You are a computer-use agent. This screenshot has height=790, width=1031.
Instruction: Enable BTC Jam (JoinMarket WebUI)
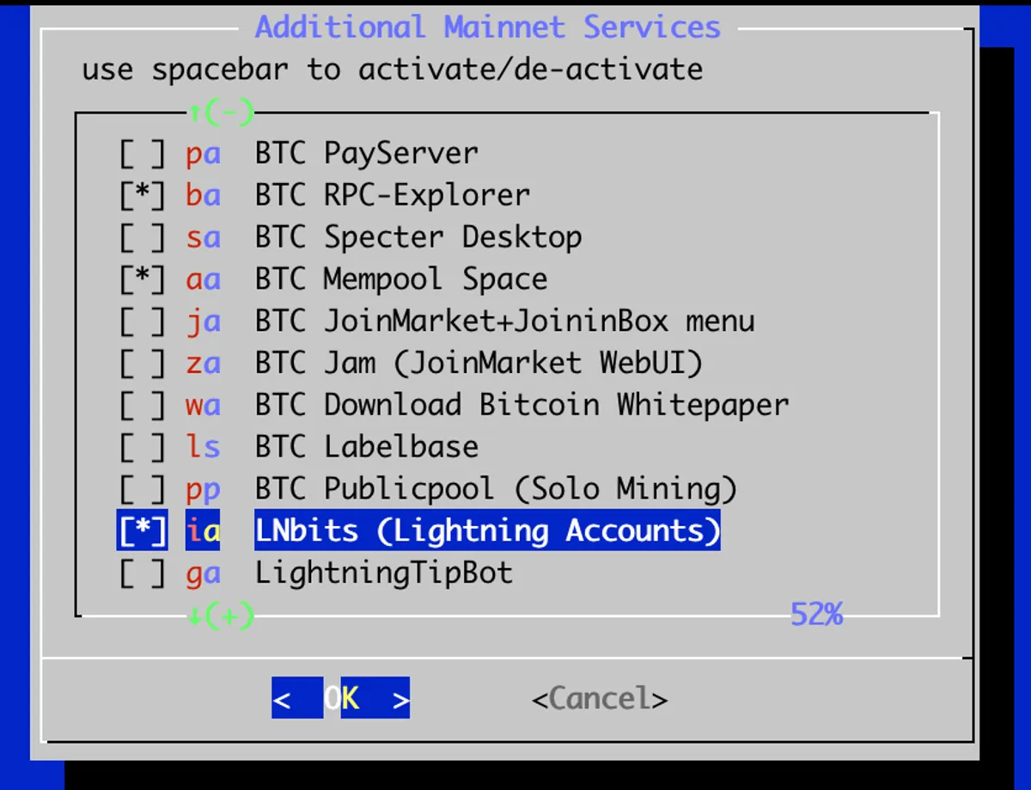point(142,363)
